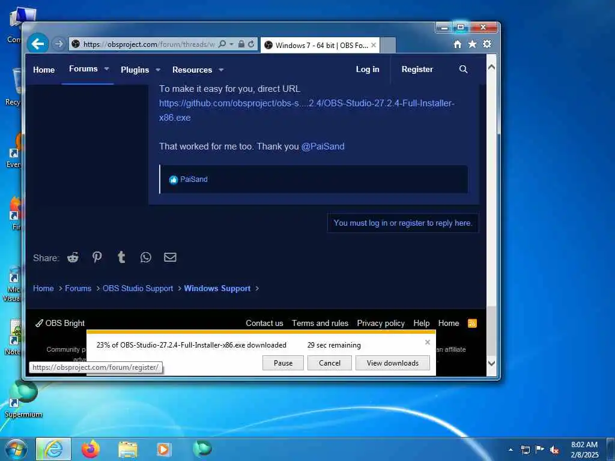Click Register in the navigation bar
The height and width of the screenshot is (461, 615).
[x=417, y=70]
